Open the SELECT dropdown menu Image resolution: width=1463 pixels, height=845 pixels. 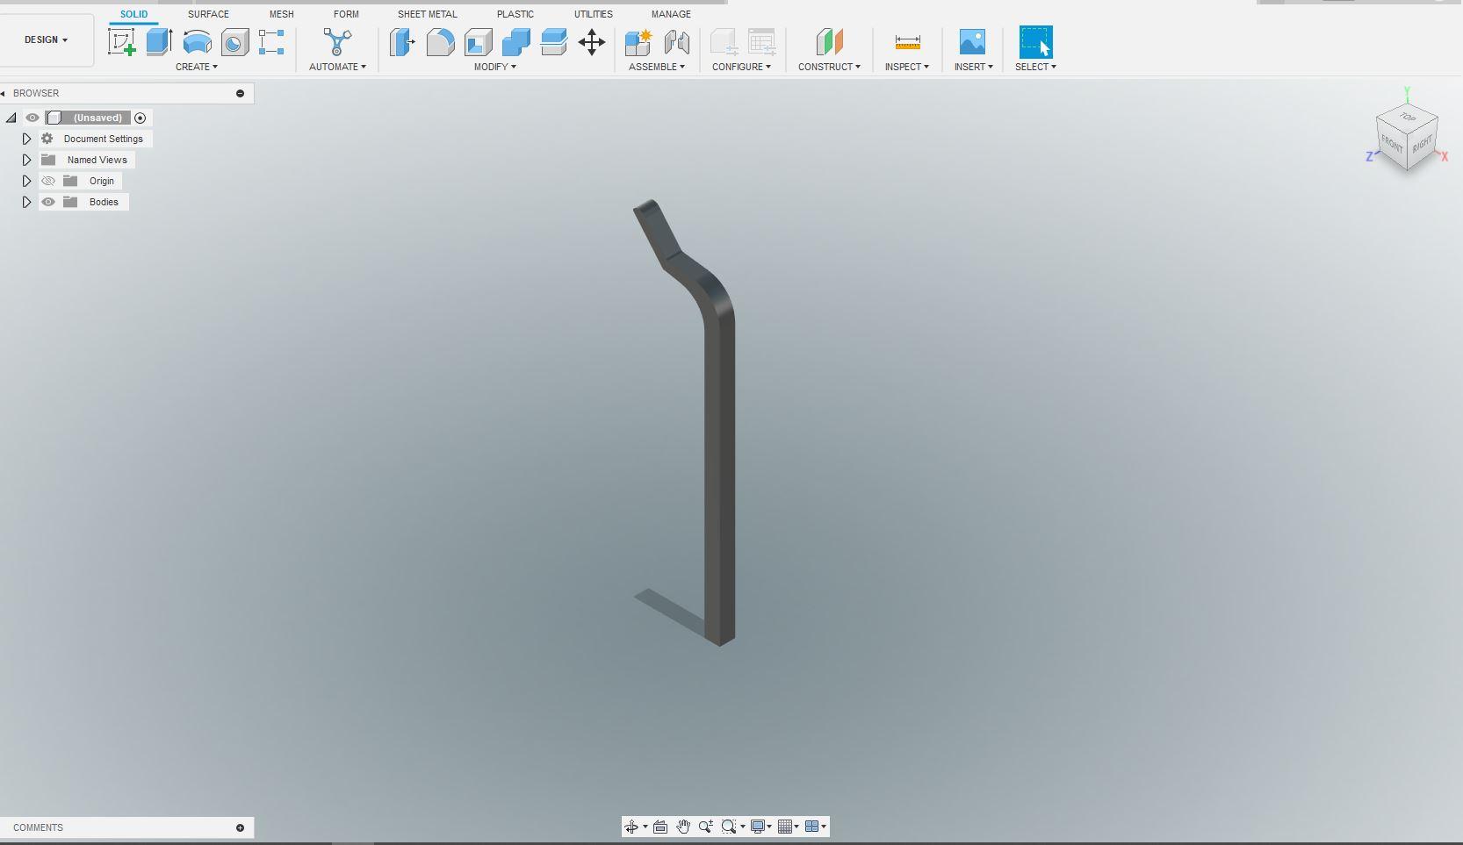click(1035, 67)
